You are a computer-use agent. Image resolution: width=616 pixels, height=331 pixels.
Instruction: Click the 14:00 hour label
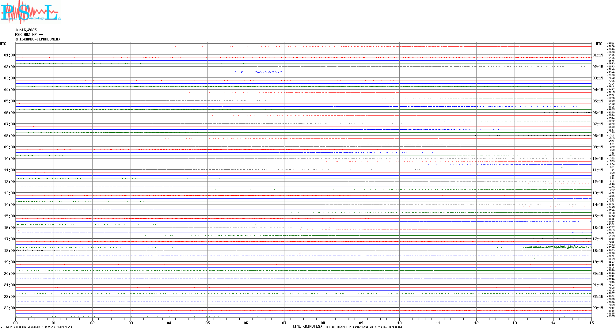point(10,205)
